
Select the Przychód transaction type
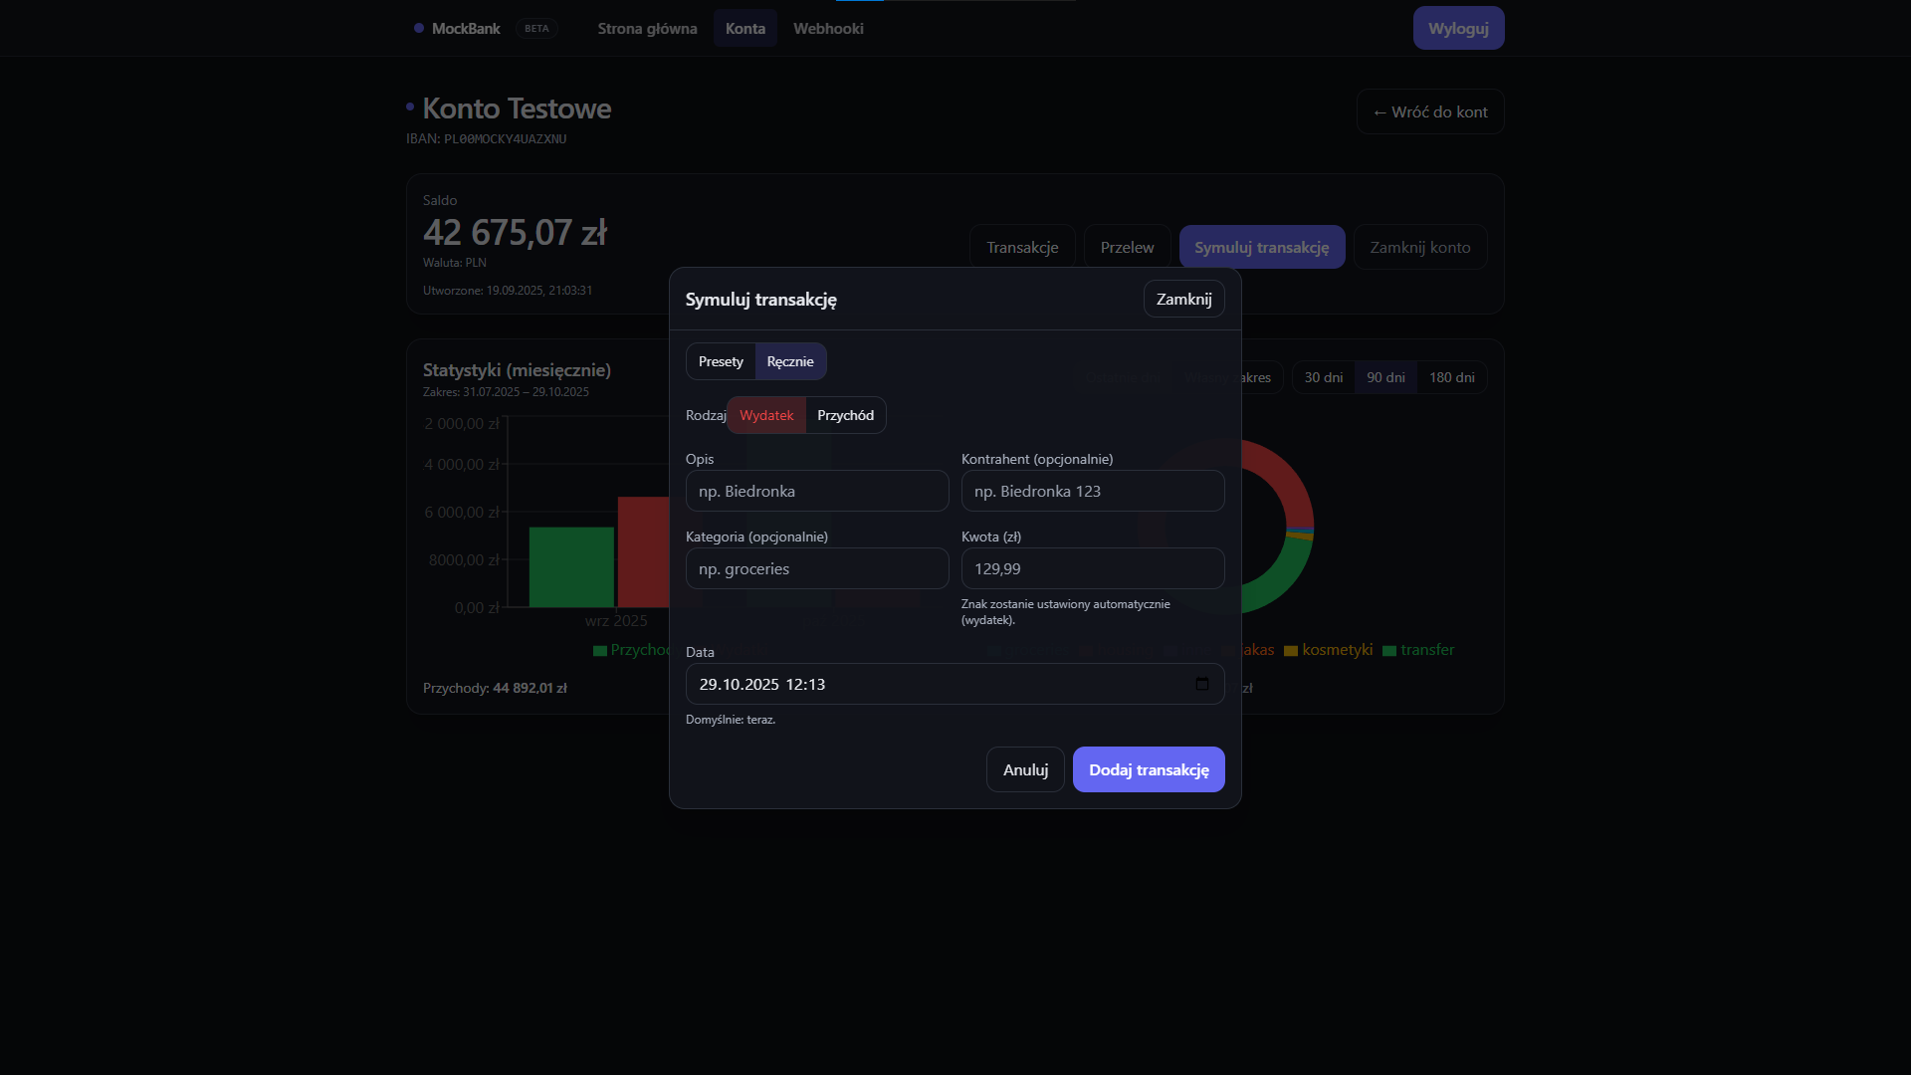pos(845,415)
